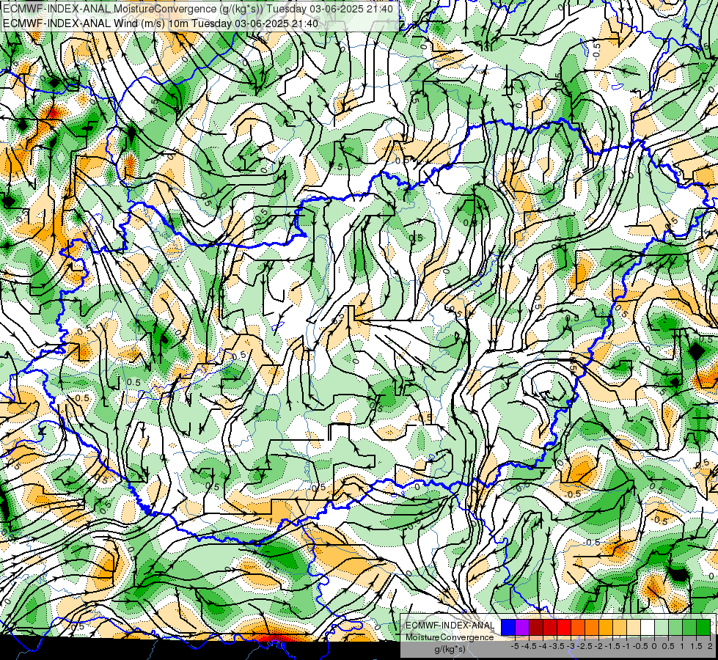Viewport: 718px width, 660px height.
Task: Click the legend tick value 1.5
Action: tap(697, 646)
